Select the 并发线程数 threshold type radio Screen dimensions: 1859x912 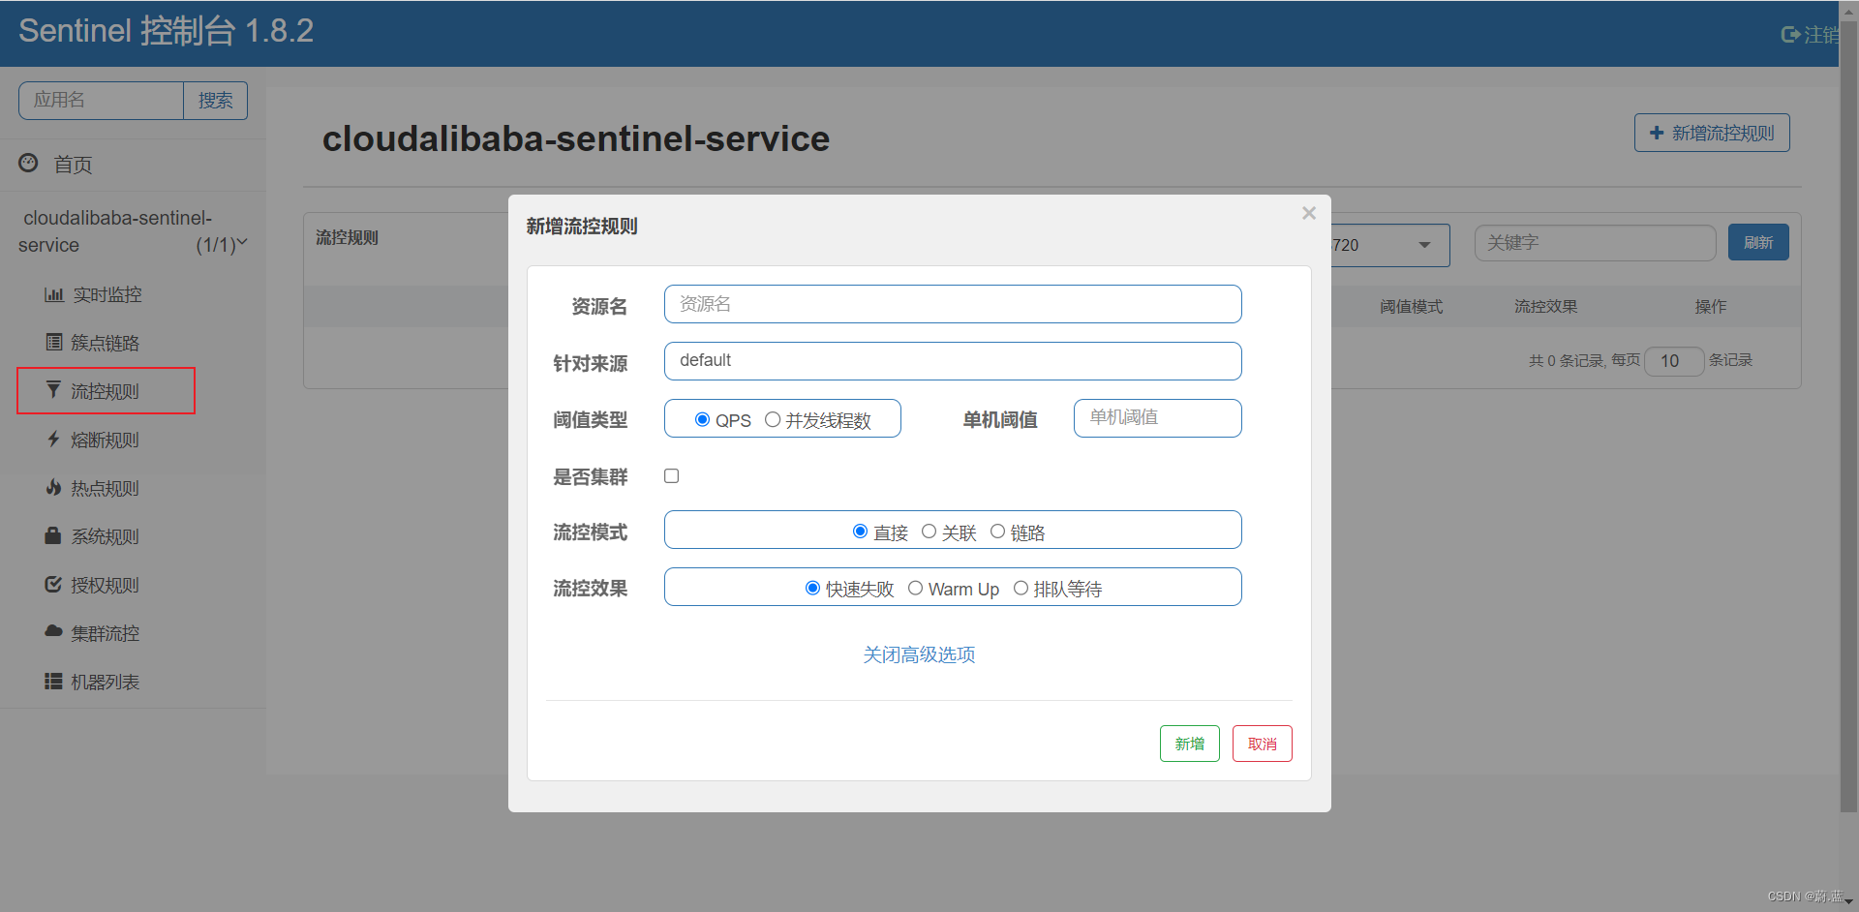(x=773, y=420)
